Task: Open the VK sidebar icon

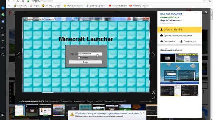Action: click(x=3, y=21)
